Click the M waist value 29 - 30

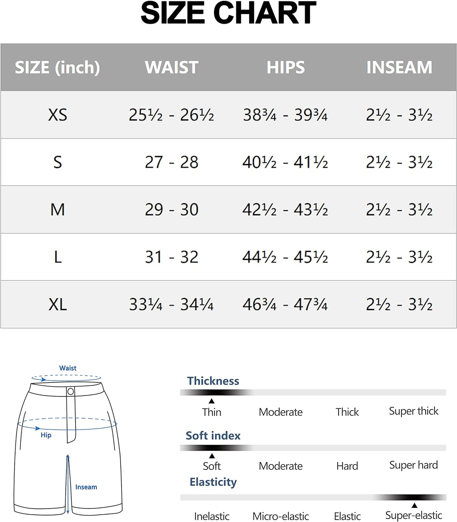[172, 209]
